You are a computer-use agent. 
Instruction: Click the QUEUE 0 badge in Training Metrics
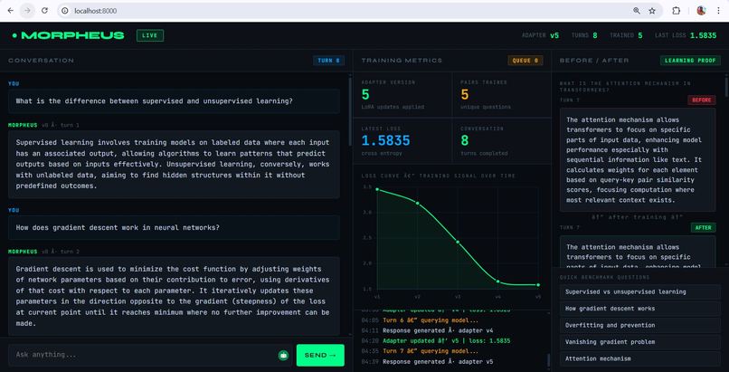pyautogui.click(x=525, y=61)
